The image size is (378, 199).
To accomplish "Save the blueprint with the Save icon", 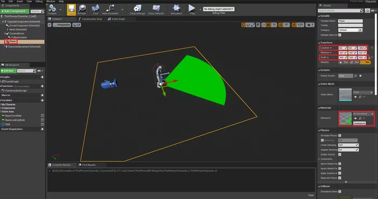I will click(71, 10).
